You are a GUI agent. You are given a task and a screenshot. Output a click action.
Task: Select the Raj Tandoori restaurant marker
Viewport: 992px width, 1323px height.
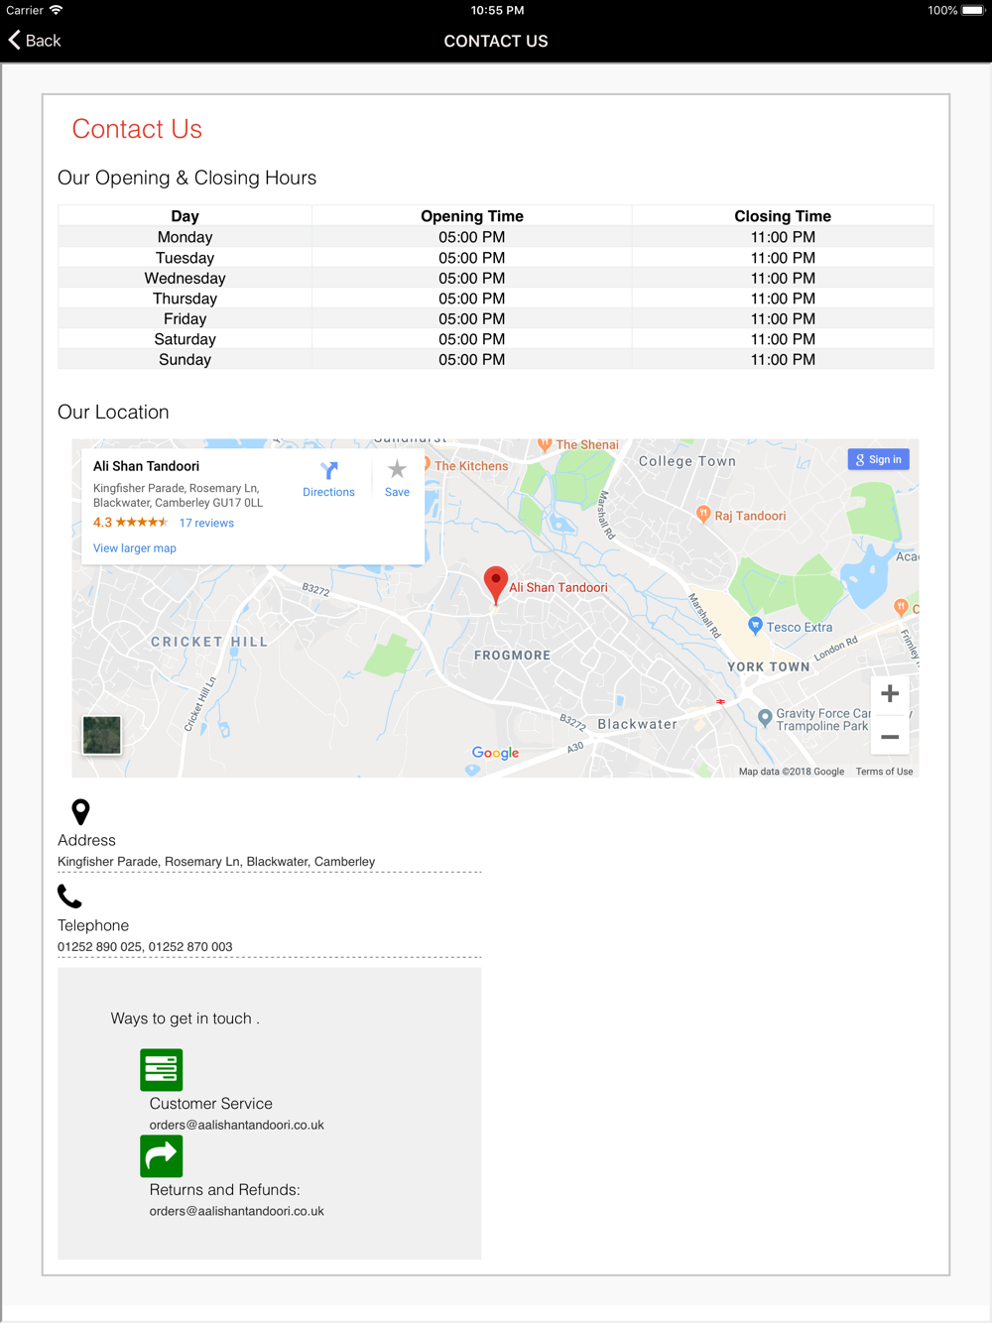click(x=703, y=514)
